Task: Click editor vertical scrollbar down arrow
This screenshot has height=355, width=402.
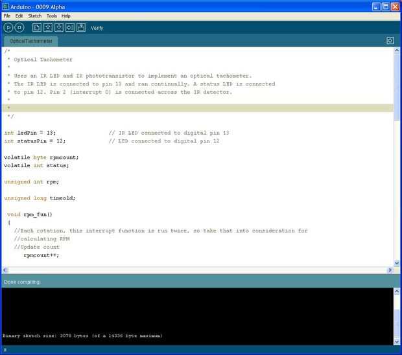Action: (397, 263)
